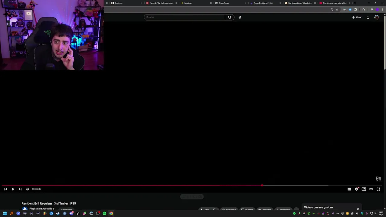Click the Videos que me gustan playlist title
The width and height of the screenshot is (386, 217).
[318, 207]
